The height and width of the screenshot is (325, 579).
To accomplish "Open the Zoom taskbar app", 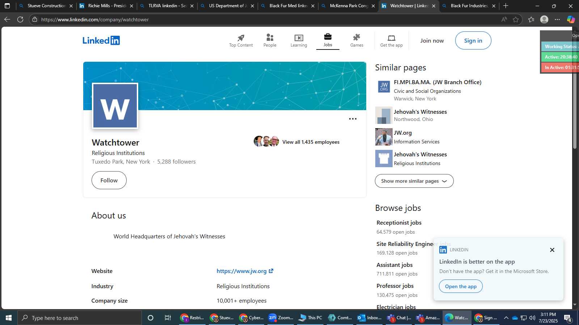I will click(280, 318).
